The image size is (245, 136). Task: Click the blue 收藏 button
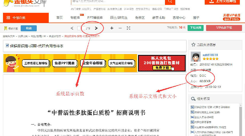coord(29,28)
